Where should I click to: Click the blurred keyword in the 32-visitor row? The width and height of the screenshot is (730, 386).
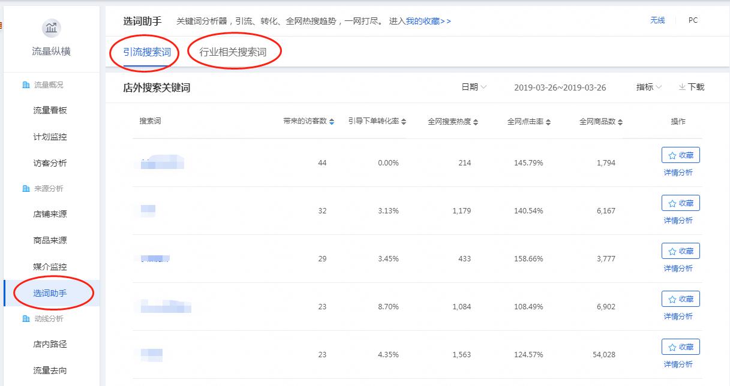point(148,210)
